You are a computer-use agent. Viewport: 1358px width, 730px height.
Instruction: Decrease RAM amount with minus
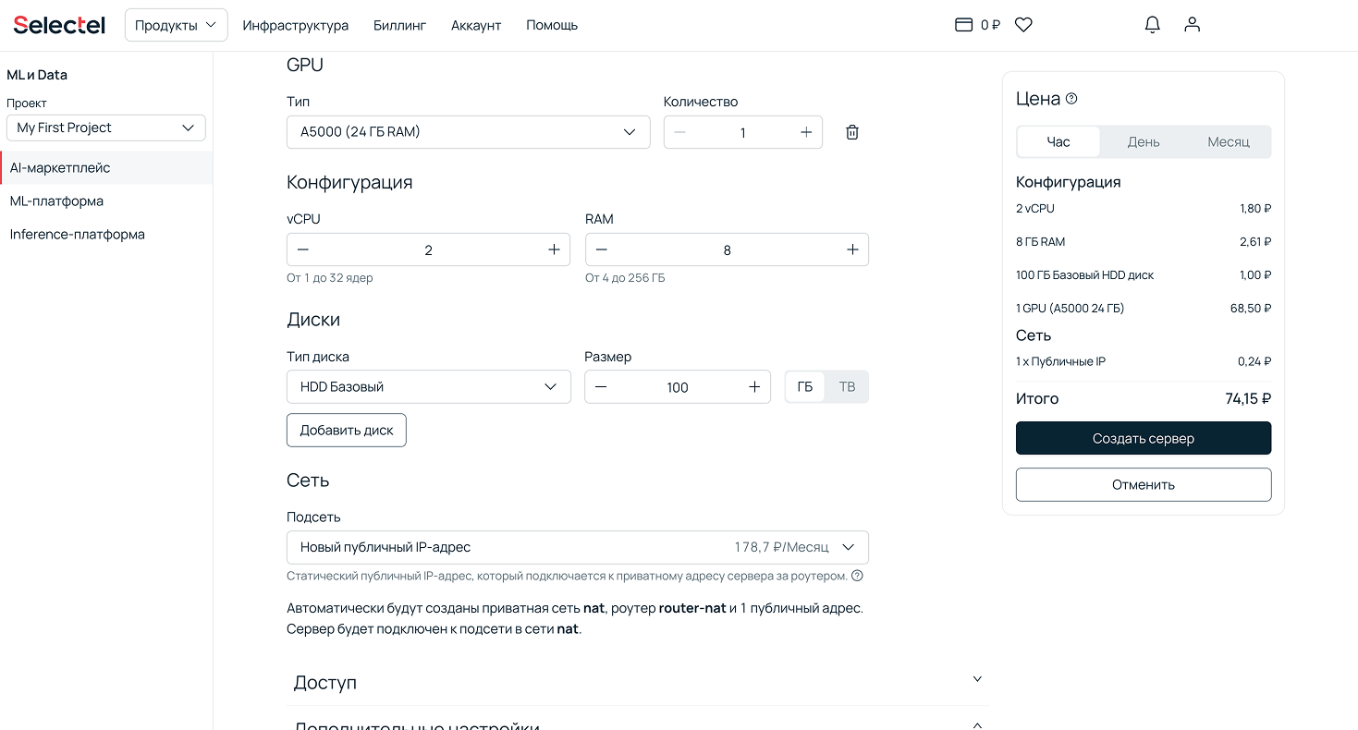(x=602, y=249)
